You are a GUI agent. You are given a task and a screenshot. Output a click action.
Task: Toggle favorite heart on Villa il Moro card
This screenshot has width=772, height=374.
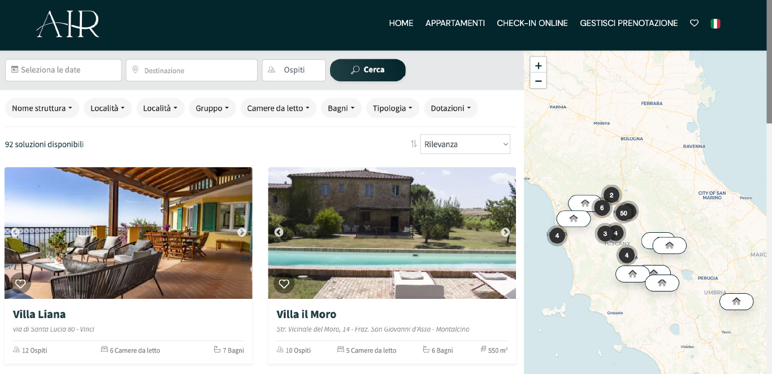click(284, 284)
